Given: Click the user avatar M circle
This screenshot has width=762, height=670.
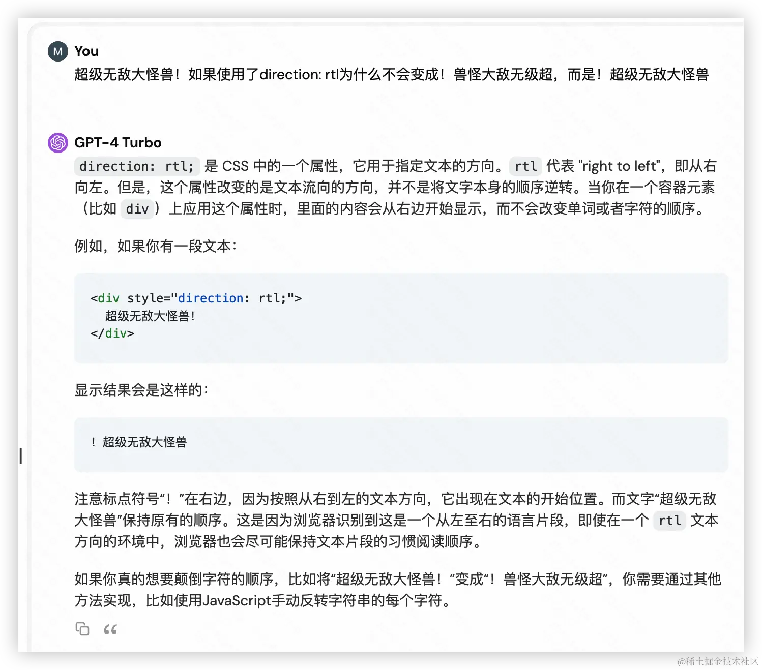Looking at the screenshot, I should pos(58,51).
